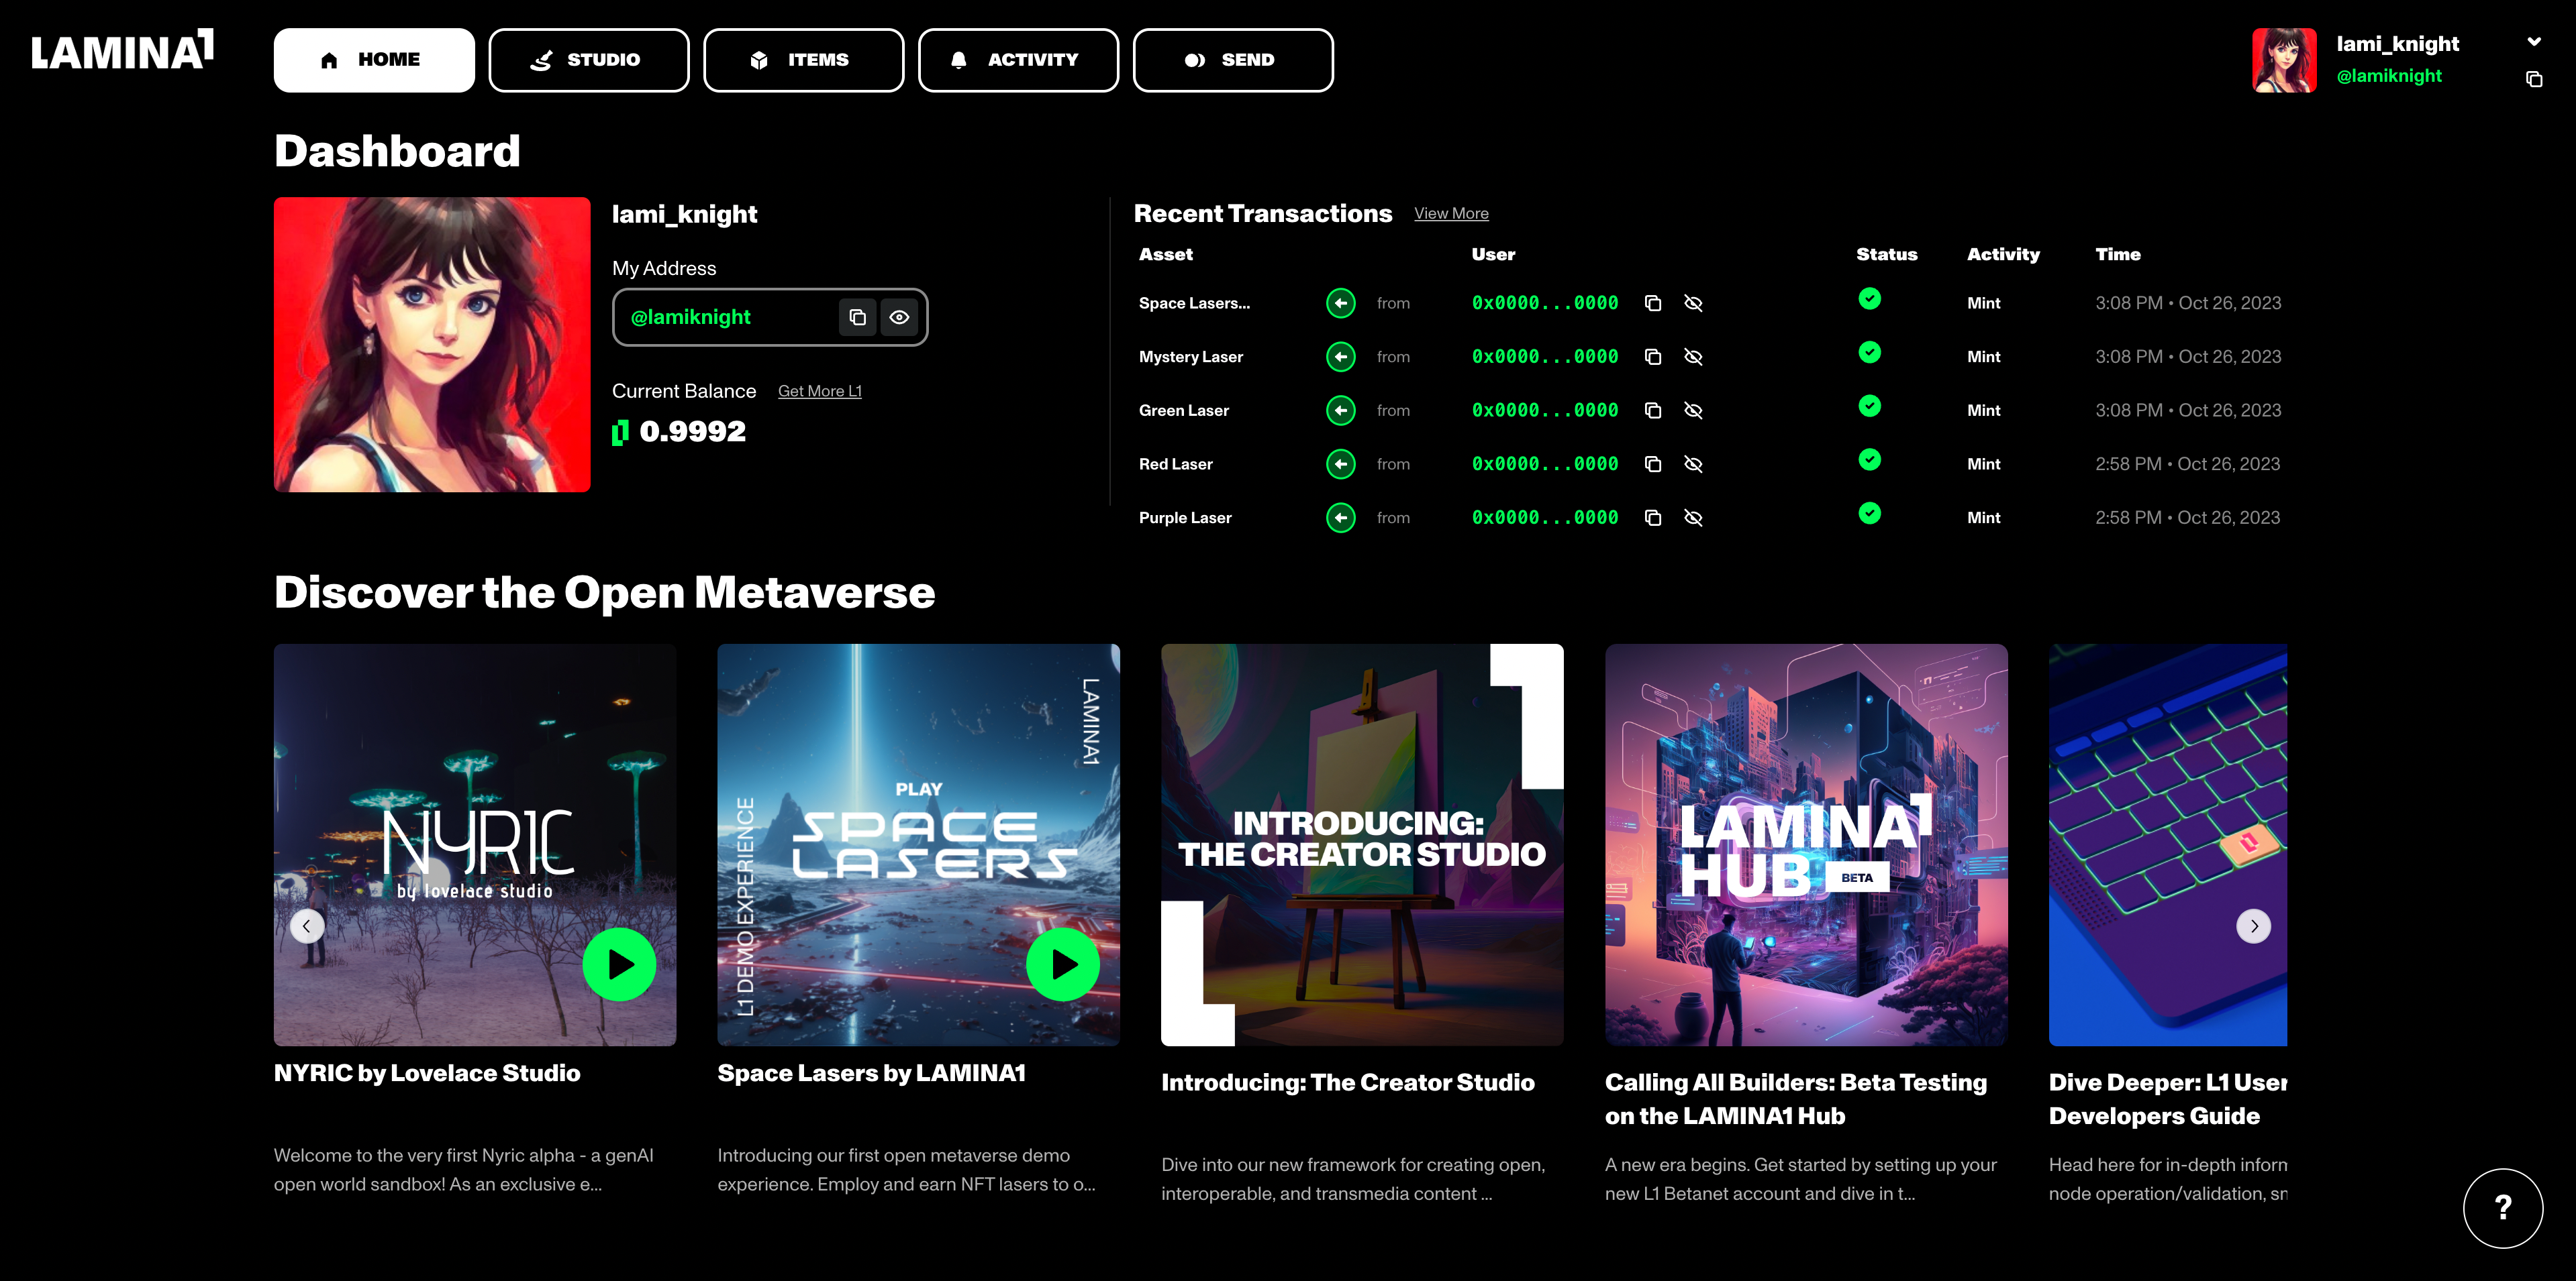Screen dimensions: 2576x1281
Task: Open the NYRIC card thumbnail
Action: click(475, 844)
